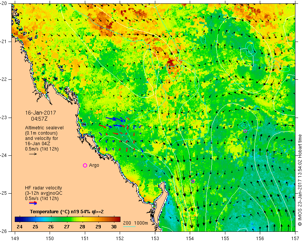Click the cyan 200m contour legend line
Image resolution: width=303 pixels, height=242 pixels.
click(129, 226)
